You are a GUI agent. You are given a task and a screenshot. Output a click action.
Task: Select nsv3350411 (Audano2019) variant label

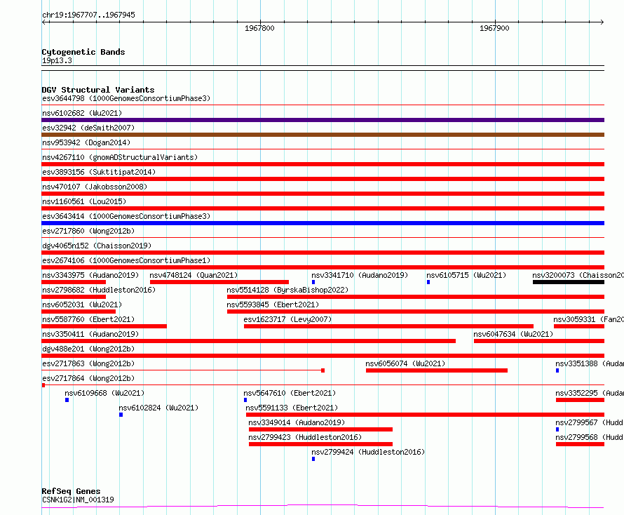pos(90,334)
